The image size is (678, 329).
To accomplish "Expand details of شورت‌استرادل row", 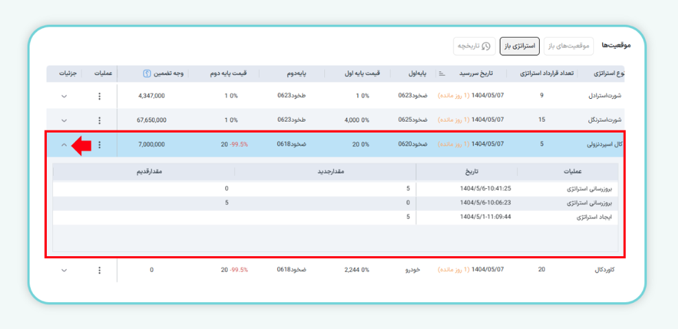I will 64,96.
